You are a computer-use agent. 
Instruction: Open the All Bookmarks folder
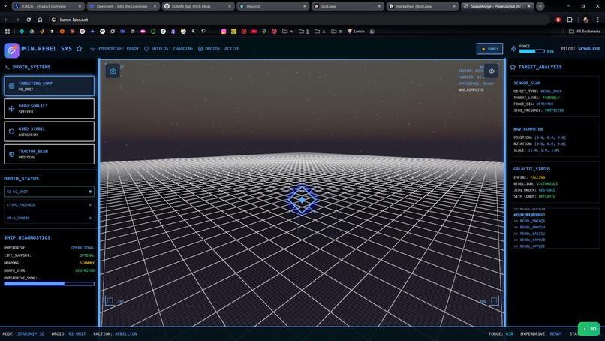tap(585, 32)
